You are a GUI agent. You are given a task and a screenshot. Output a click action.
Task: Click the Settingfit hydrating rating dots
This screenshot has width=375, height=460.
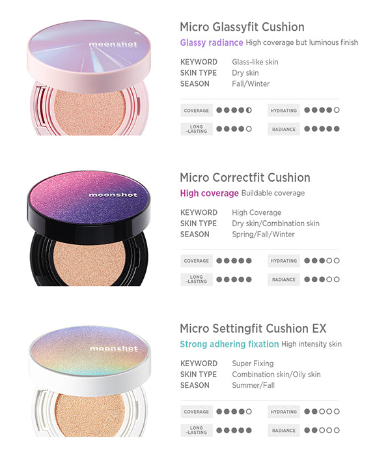point(322,412)
